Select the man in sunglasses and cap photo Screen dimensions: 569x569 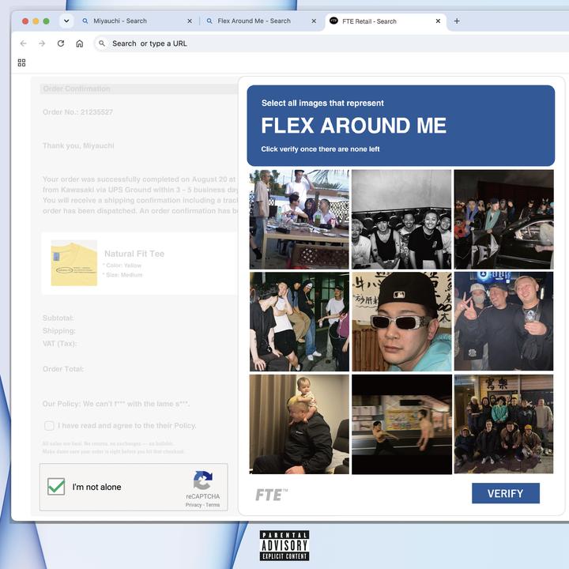(401, 322)
